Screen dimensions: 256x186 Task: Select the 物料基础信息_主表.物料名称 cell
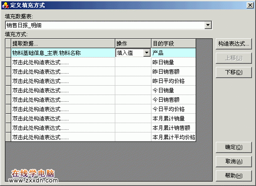[63, 53]
